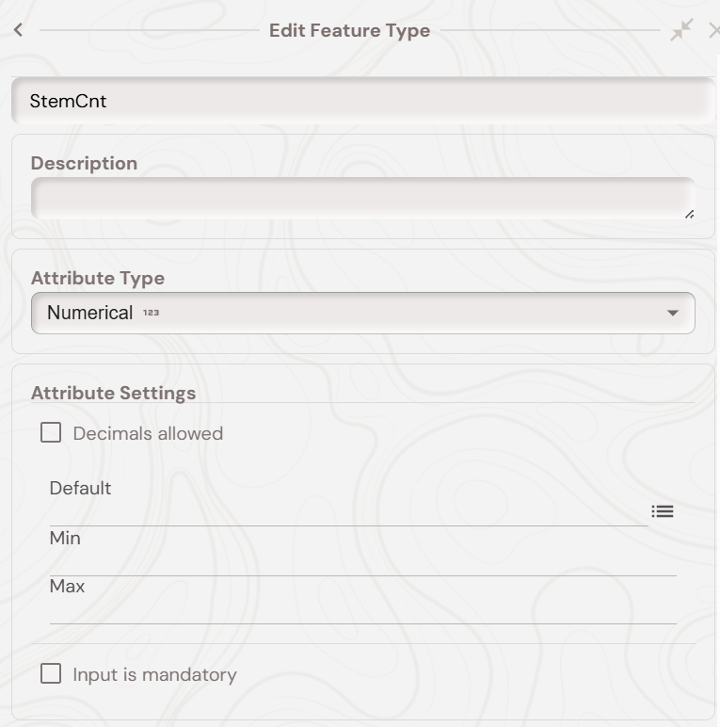This screenshot has height=727, width=720.
Task: Click the Attribute Type dropdown arrow
Action: [672, 313]
